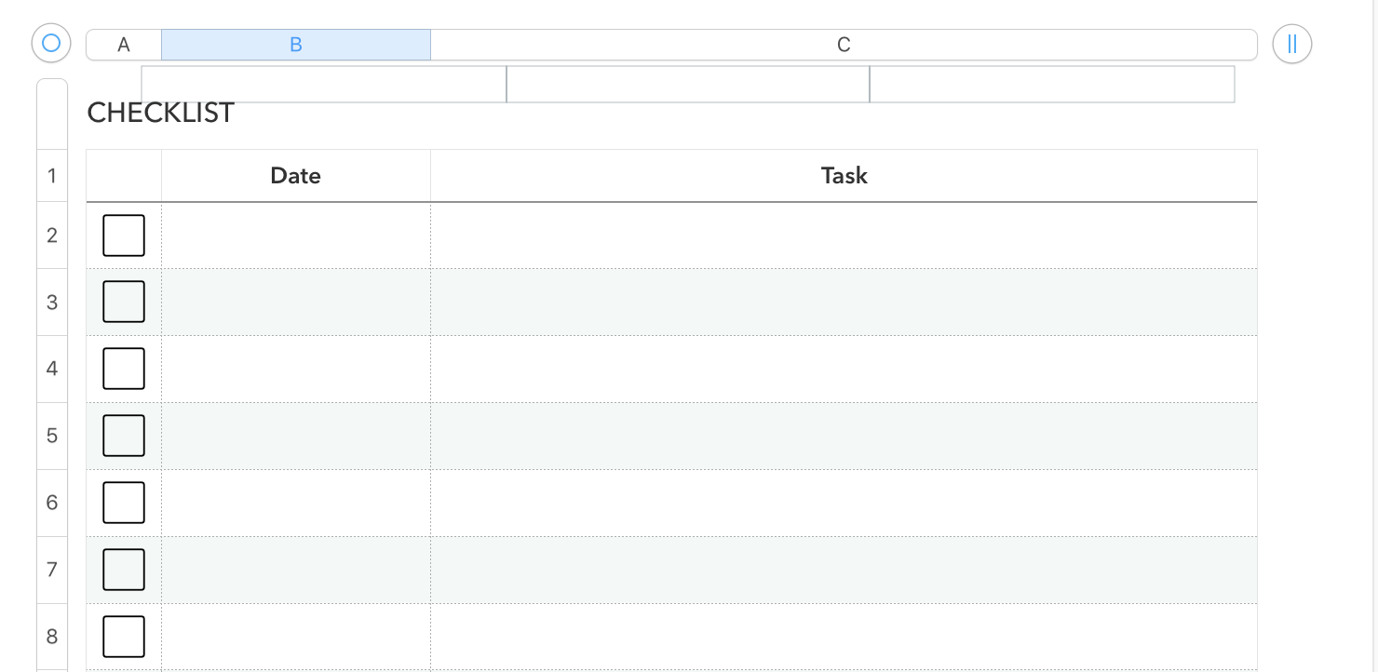Select column A header
The image size is (1378, 672).
click(x=124, y=45)
